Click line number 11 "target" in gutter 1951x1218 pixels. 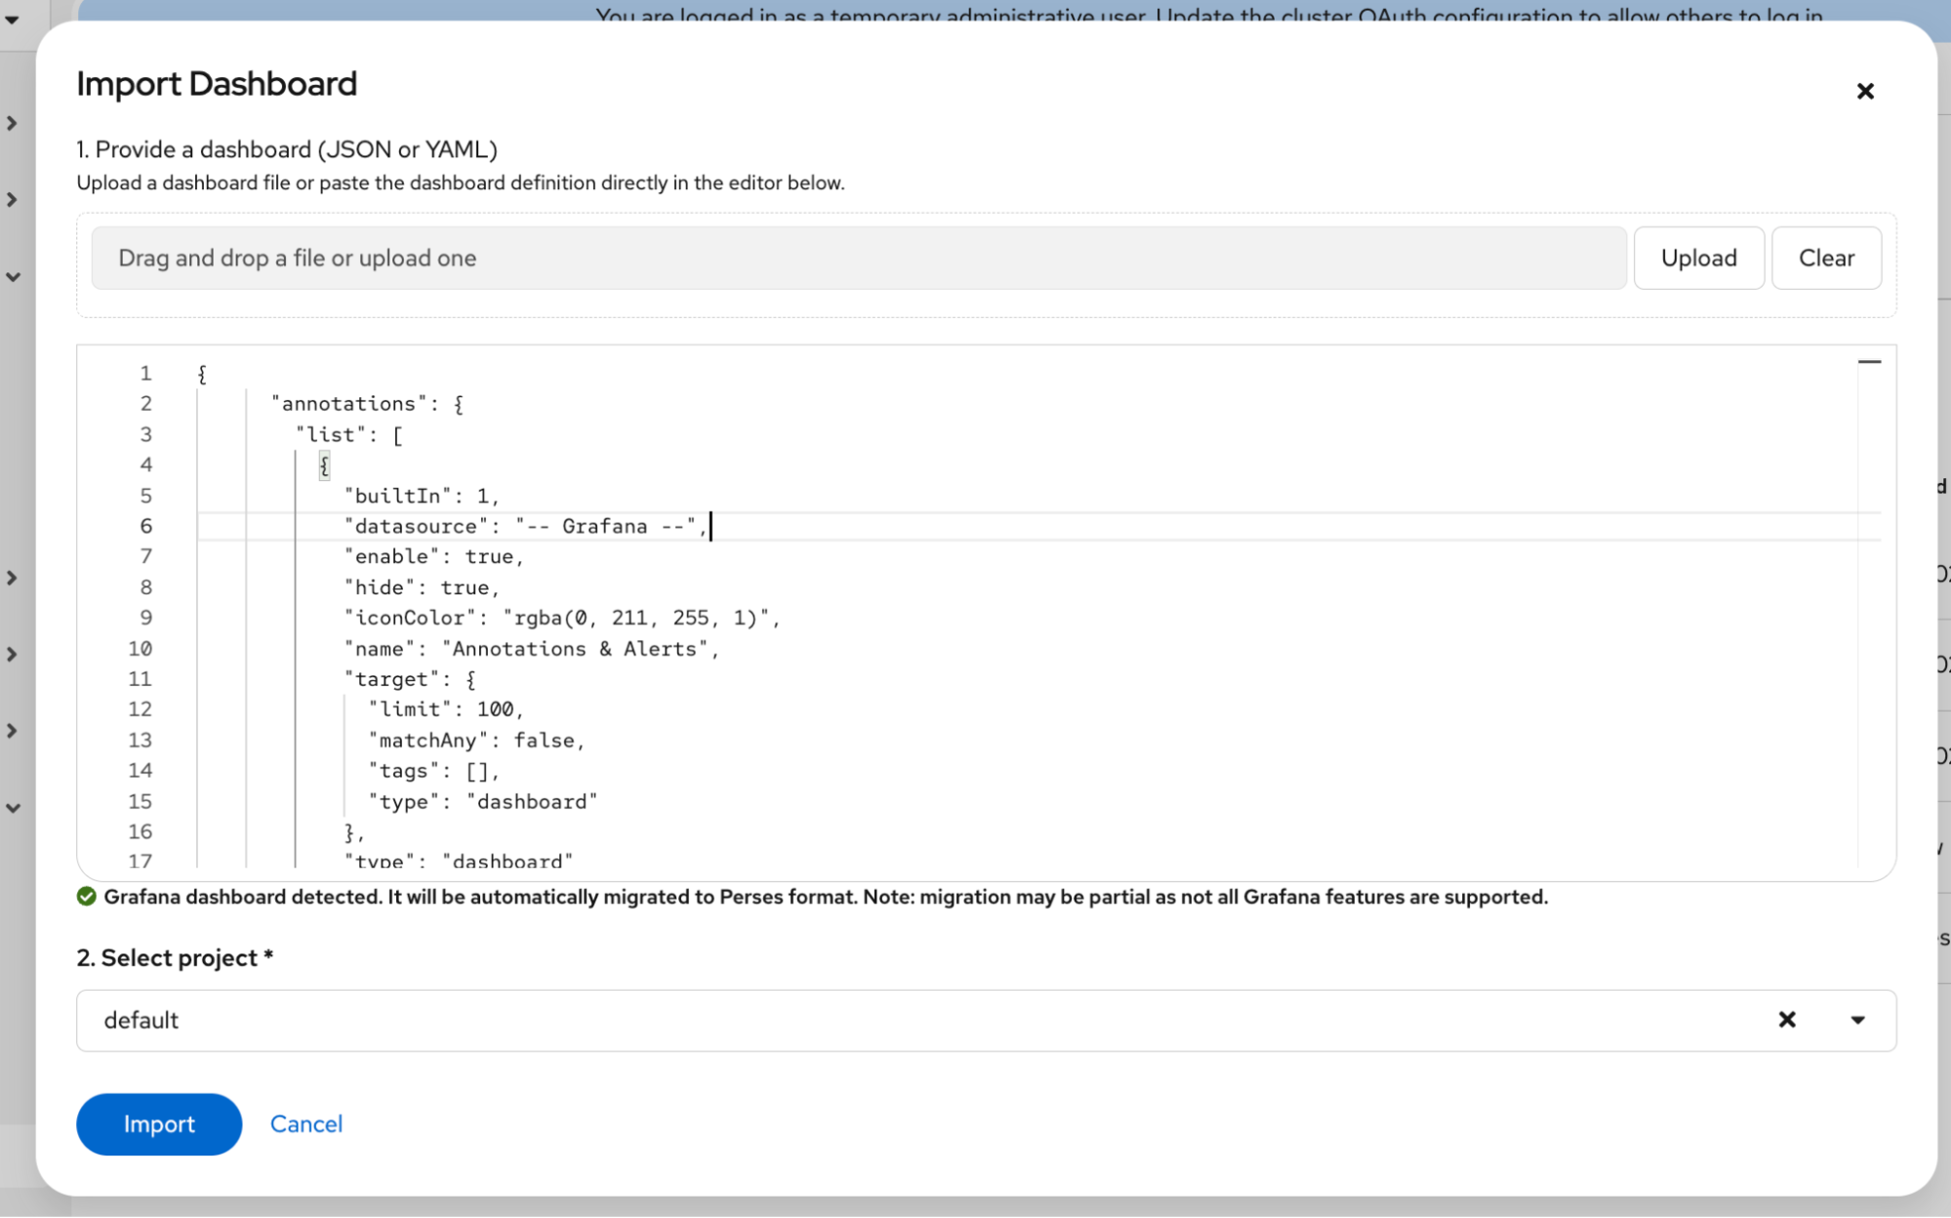pos(140,679)
